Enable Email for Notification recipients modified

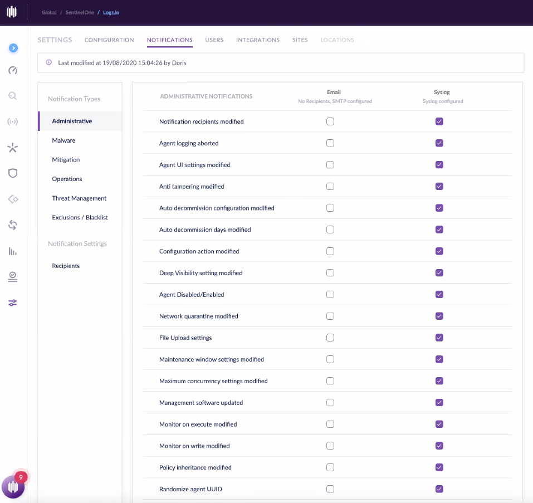click(330, 121)
